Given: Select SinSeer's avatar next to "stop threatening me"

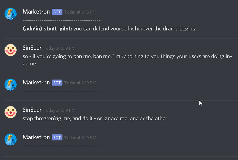Looking at the screenshot, I should point(11,112).
